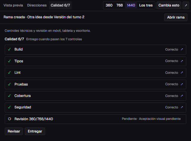Open the Build check details arrow
The height and width of the screenshot is (141, 191).
coord(182,49)
